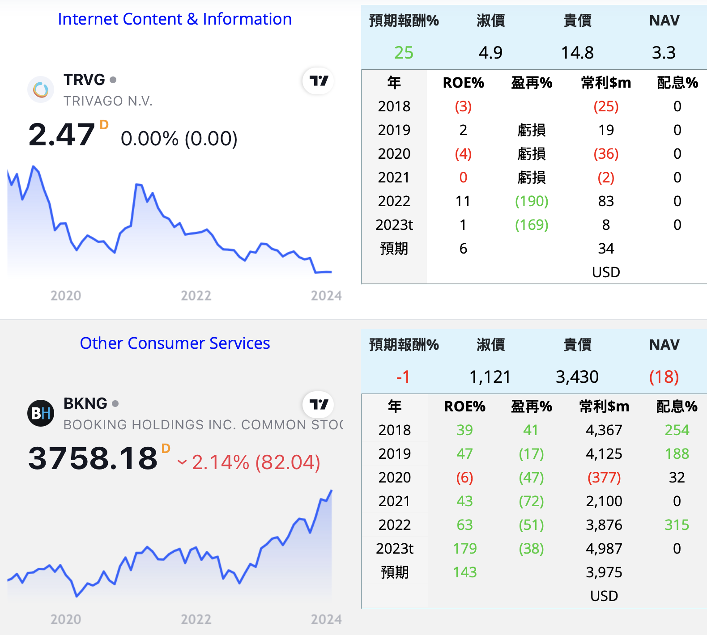Click the TRVG change value 0.00% (0.00)
The image size is (707, 635).
[179, 139]
